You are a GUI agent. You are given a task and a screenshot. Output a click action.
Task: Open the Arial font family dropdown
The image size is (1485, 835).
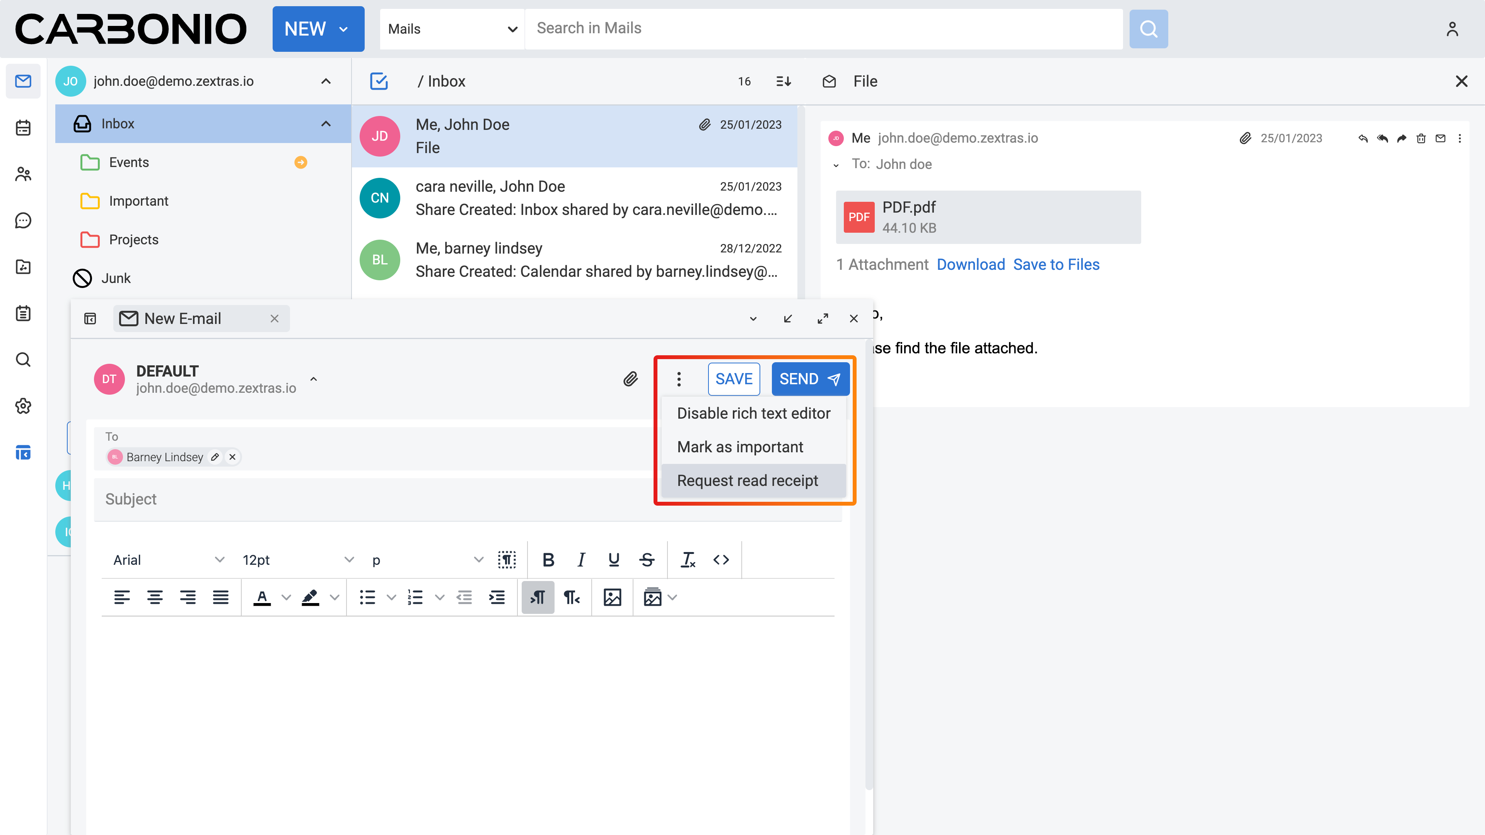(x=168, y=559)
